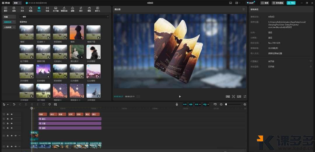Open the layout switcher dropdown

point(238,3)
